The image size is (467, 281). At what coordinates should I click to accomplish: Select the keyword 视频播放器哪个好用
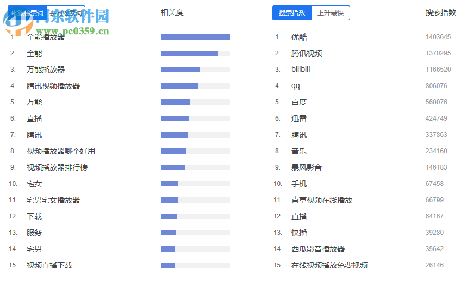(61, 151)
